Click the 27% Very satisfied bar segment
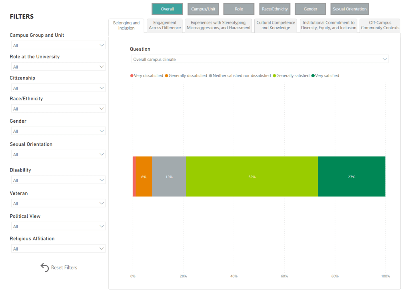Screen dimensions: 409x293 tap(351, 176)
